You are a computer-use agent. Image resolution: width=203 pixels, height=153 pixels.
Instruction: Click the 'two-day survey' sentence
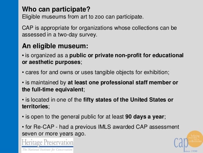click(99, 31)
